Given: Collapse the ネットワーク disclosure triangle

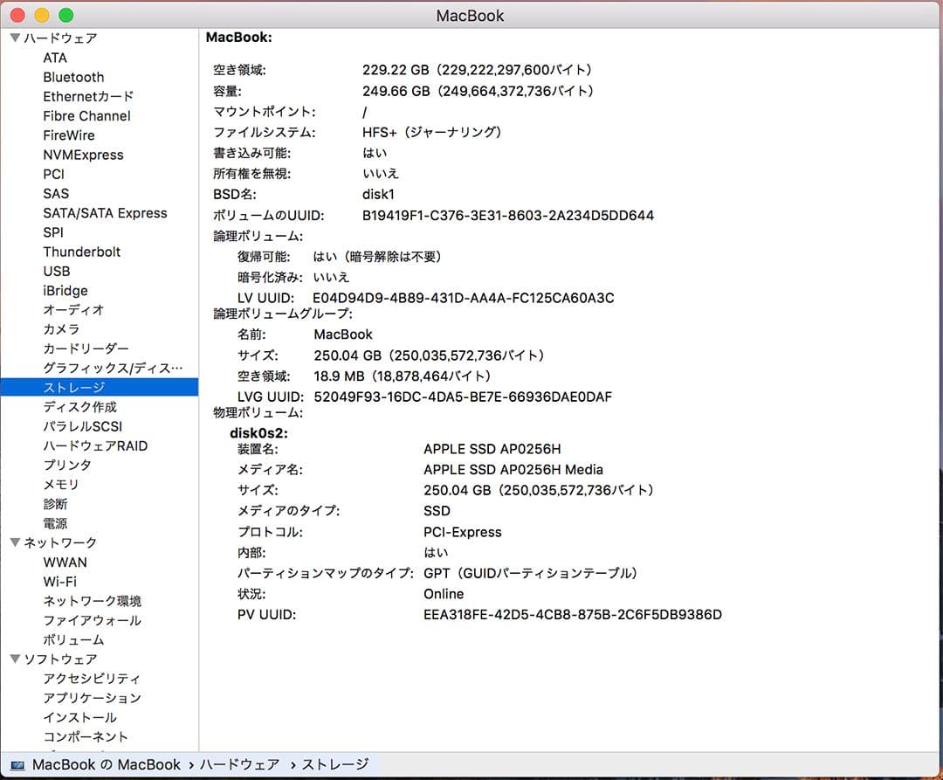Looking at the screenshot, I should coord(15,542).
